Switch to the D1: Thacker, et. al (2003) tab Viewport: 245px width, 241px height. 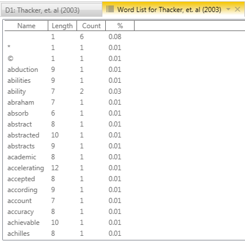pos(43,10)
